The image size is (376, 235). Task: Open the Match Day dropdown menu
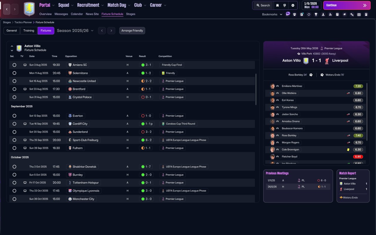click(119, 5)
